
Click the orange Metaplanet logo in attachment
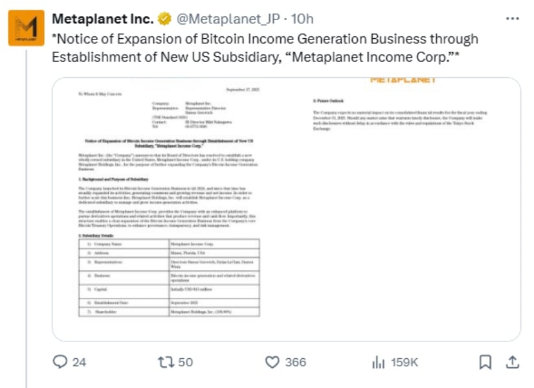point(403,80)
